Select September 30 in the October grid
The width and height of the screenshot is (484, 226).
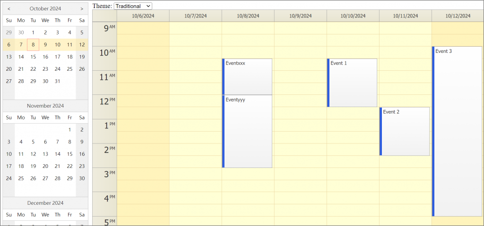pyautogui.click(x=21, y=33)
